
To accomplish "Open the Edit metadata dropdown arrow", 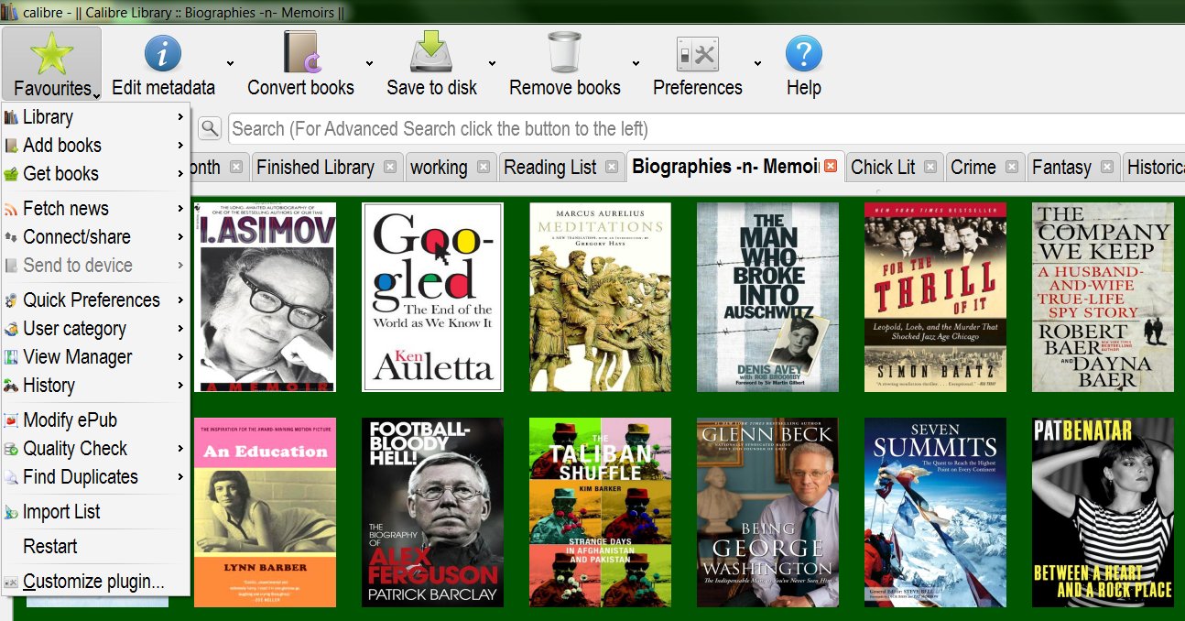I will tap(230, 63).
